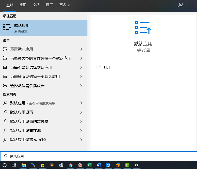197x169 pixels.
Task: Expand the 更多 dropdown filter
Action: tap(65, 5)
